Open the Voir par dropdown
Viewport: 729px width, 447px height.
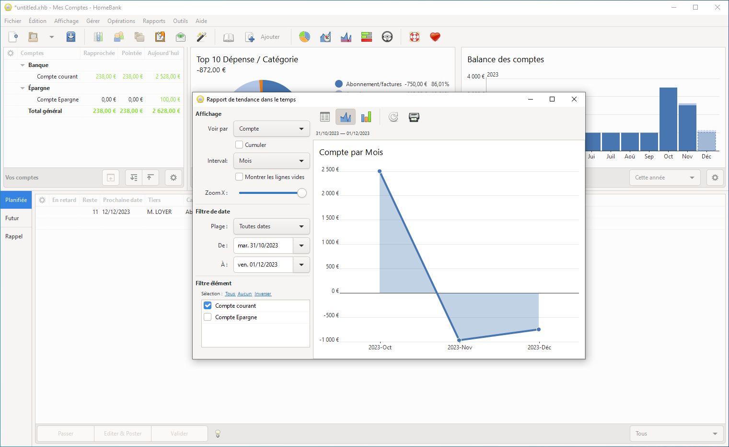271,129
